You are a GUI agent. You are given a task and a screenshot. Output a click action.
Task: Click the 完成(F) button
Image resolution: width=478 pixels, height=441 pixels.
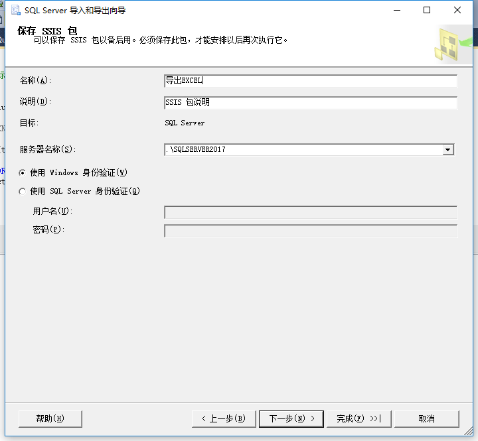(358, 418)
